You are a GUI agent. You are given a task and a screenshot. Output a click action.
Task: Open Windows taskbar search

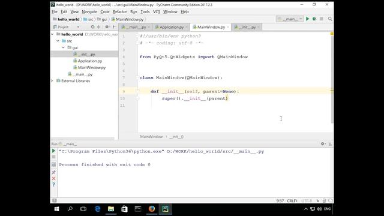click(70, 209)
